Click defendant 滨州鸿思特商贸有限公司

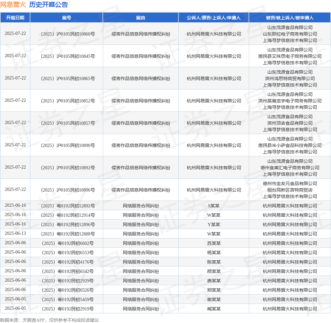(x=290, y=78)
